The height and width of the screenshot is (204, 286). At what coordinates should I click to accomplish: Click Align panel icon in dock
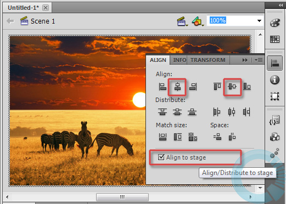275,64
